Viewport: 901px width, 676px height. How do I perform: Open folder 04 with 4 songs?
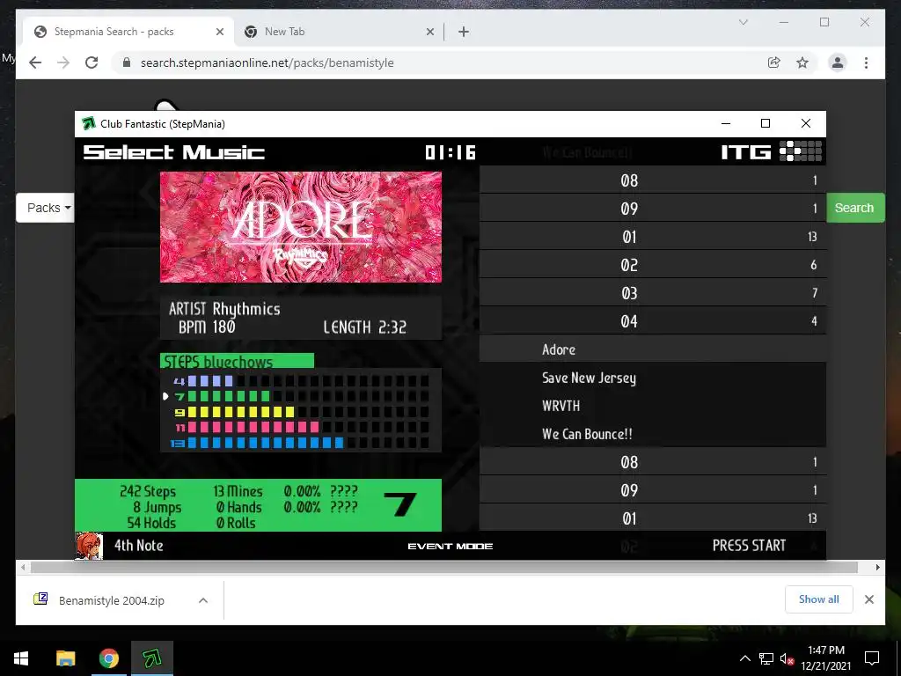(x=653, y=321)
